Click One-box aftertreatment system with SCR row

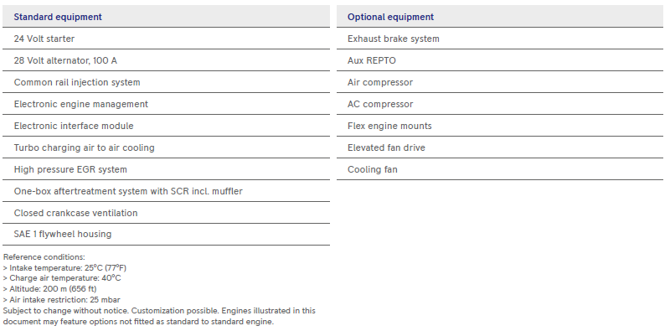[166, 191]
